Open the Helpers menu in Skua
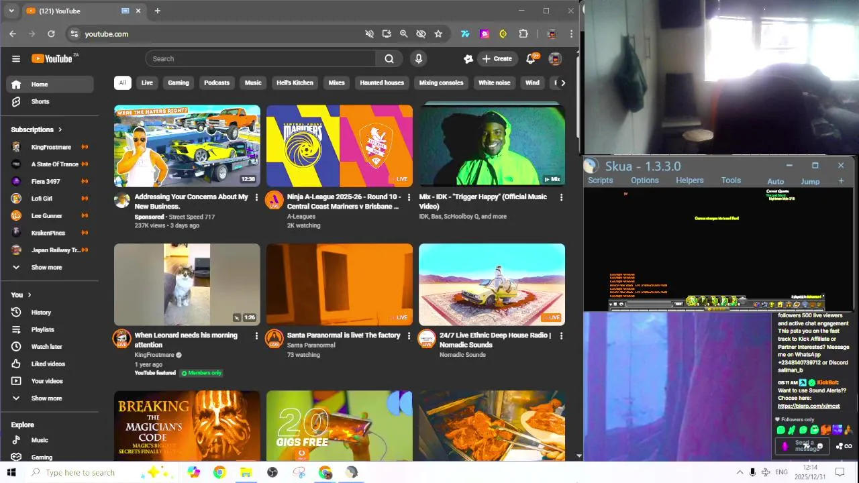 click(689, 180)
